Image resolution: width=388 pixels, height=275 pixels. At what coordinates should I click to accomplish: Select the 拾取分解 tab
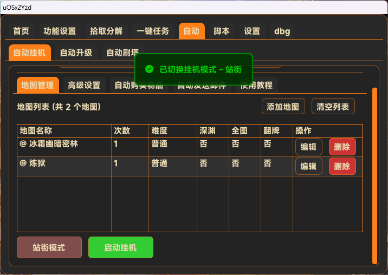click(x=106, y=31)
